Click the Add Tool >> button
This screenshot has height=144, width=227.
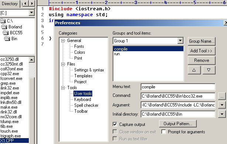(202, 51)
